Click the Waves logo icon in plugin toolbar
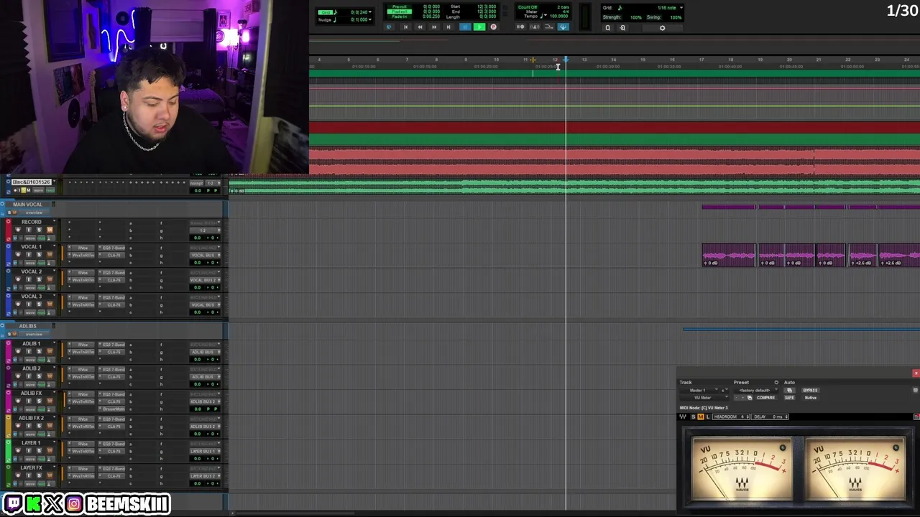920x517 pixels. click(x=683, y=417)
